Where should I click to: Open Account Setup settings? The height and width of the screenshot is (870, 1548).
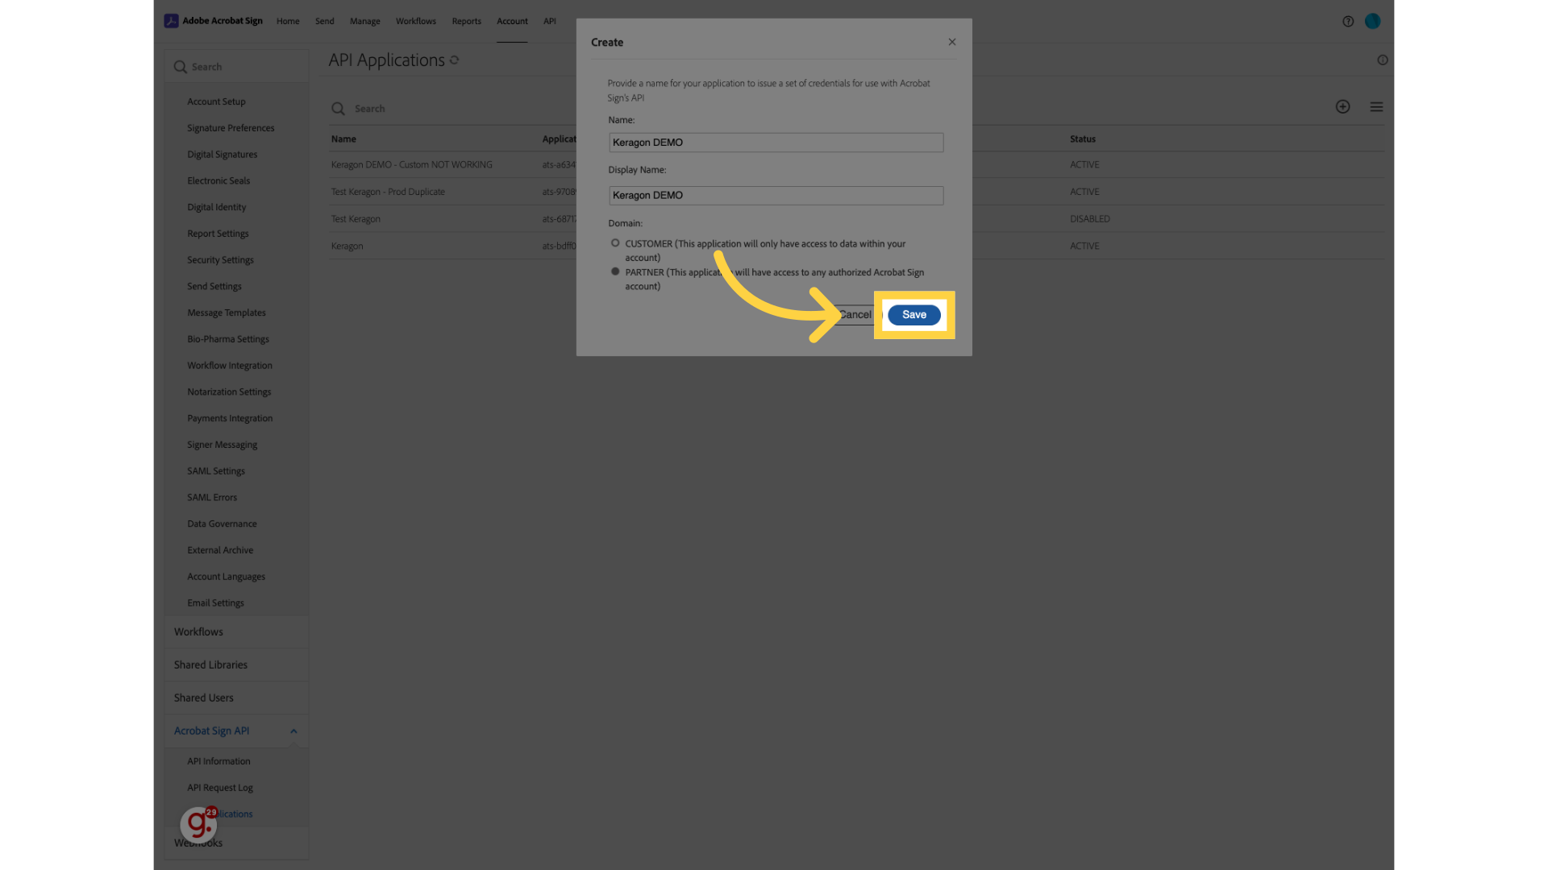tap(216, 102)
